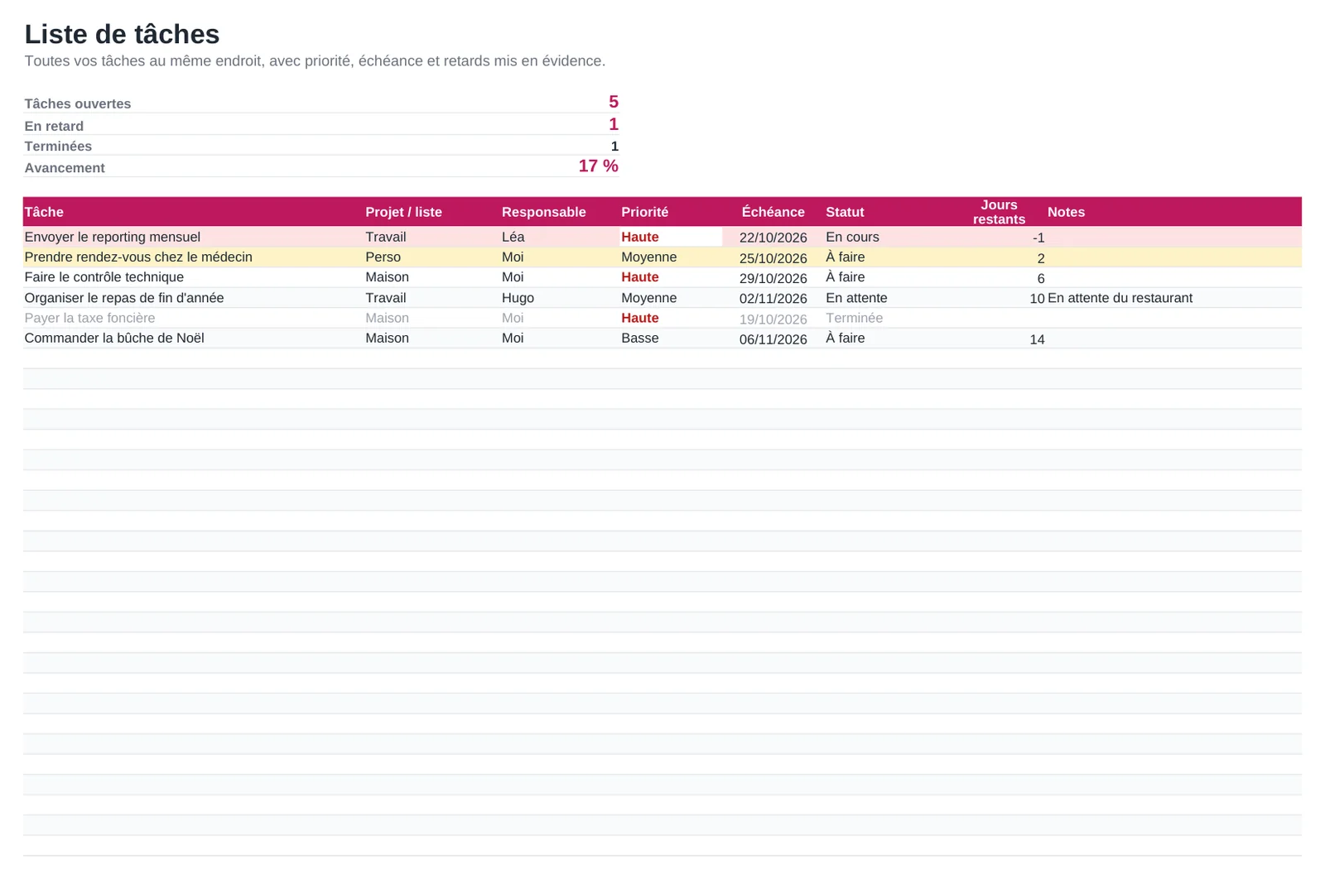Screen dimensions: 1325x879
Task: Click due date 25/10/2026
Action: [773, 258]
